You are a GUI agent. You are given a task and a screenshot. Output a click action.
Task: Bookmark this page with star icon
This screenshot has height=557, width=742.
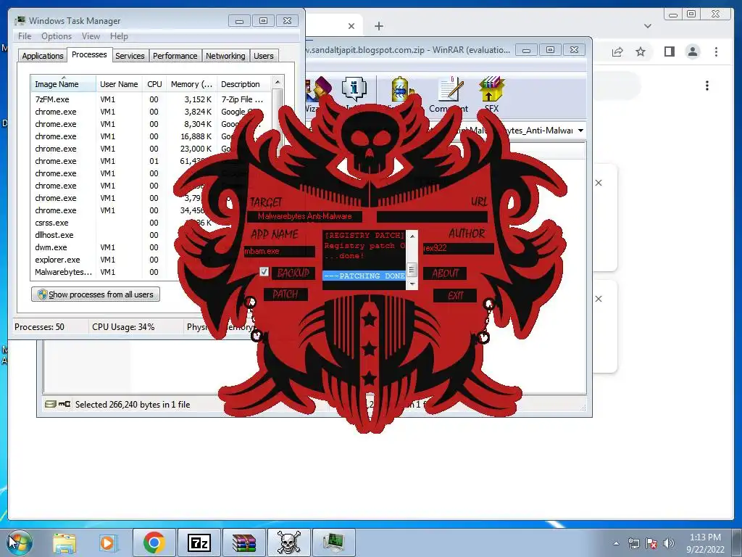point(641,51)
